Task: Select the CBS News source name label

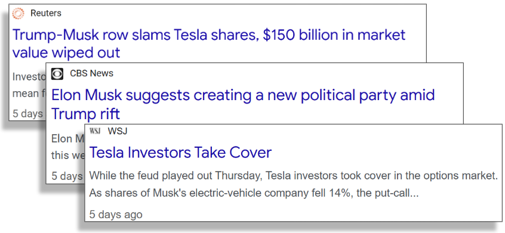Action: point(92,74)
